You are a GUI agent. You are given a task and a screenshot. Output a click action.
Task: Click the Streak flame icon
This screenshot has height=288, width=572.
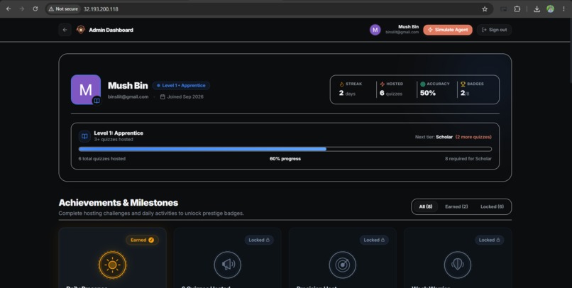[341, 84]
